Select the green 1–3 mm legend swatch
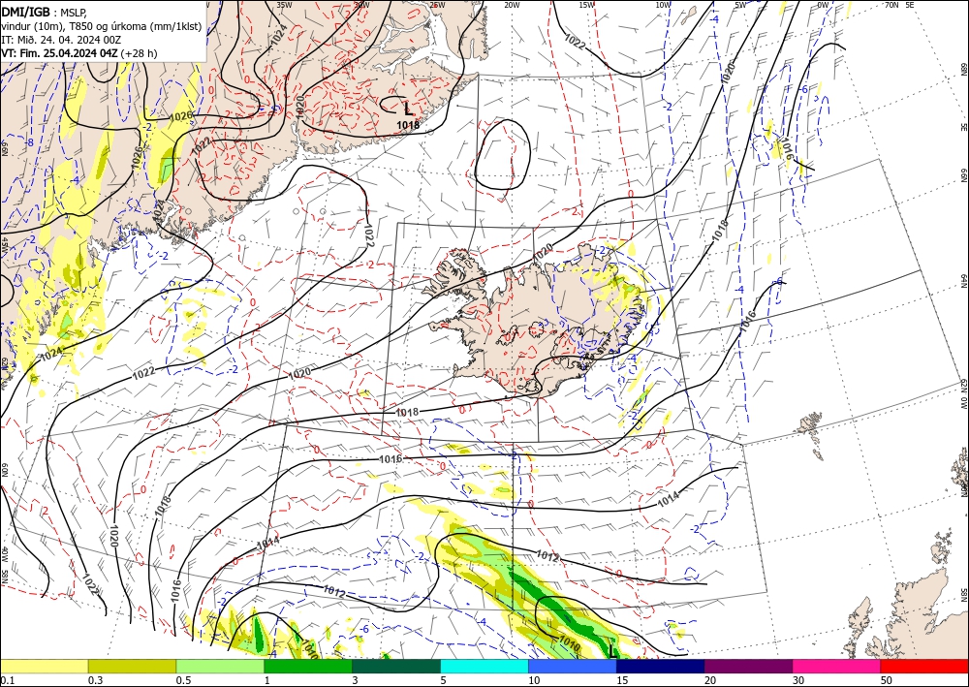 (308, 666)
